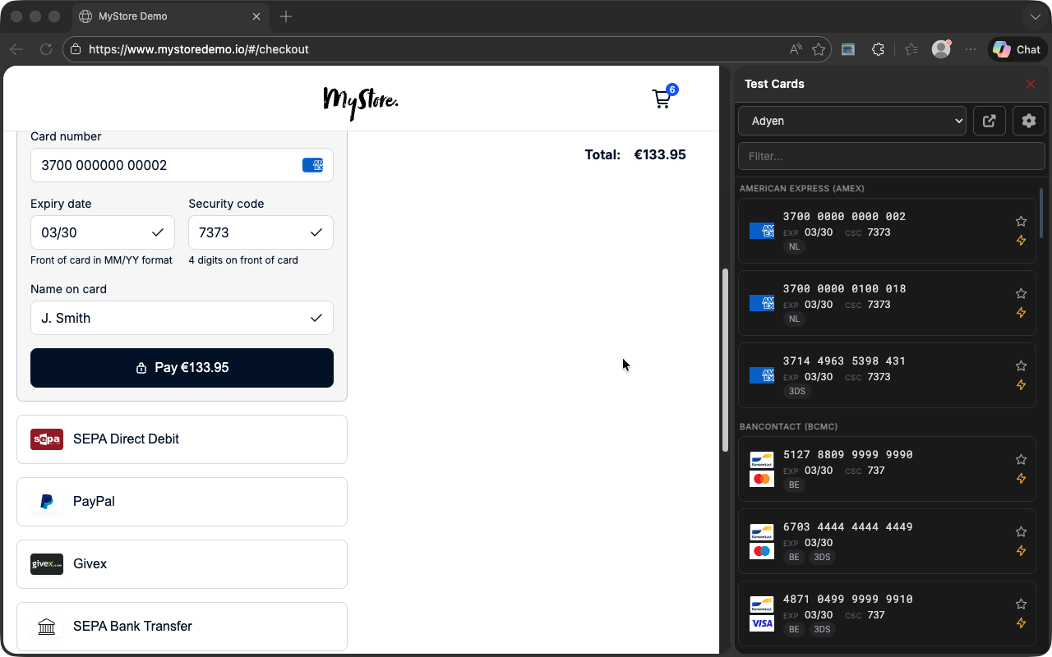1052x657 pixels.
Task: Open the Favorites list icon
Action: coord(911,49)
